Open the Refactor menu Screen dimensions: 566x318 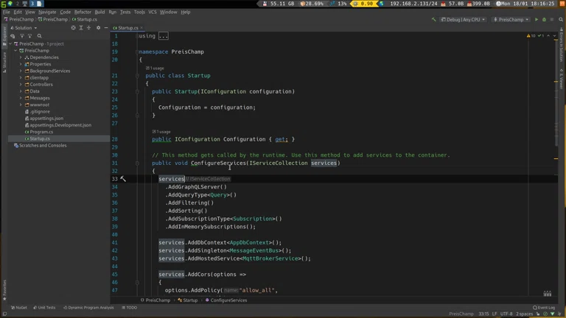(x=83, y=12)
